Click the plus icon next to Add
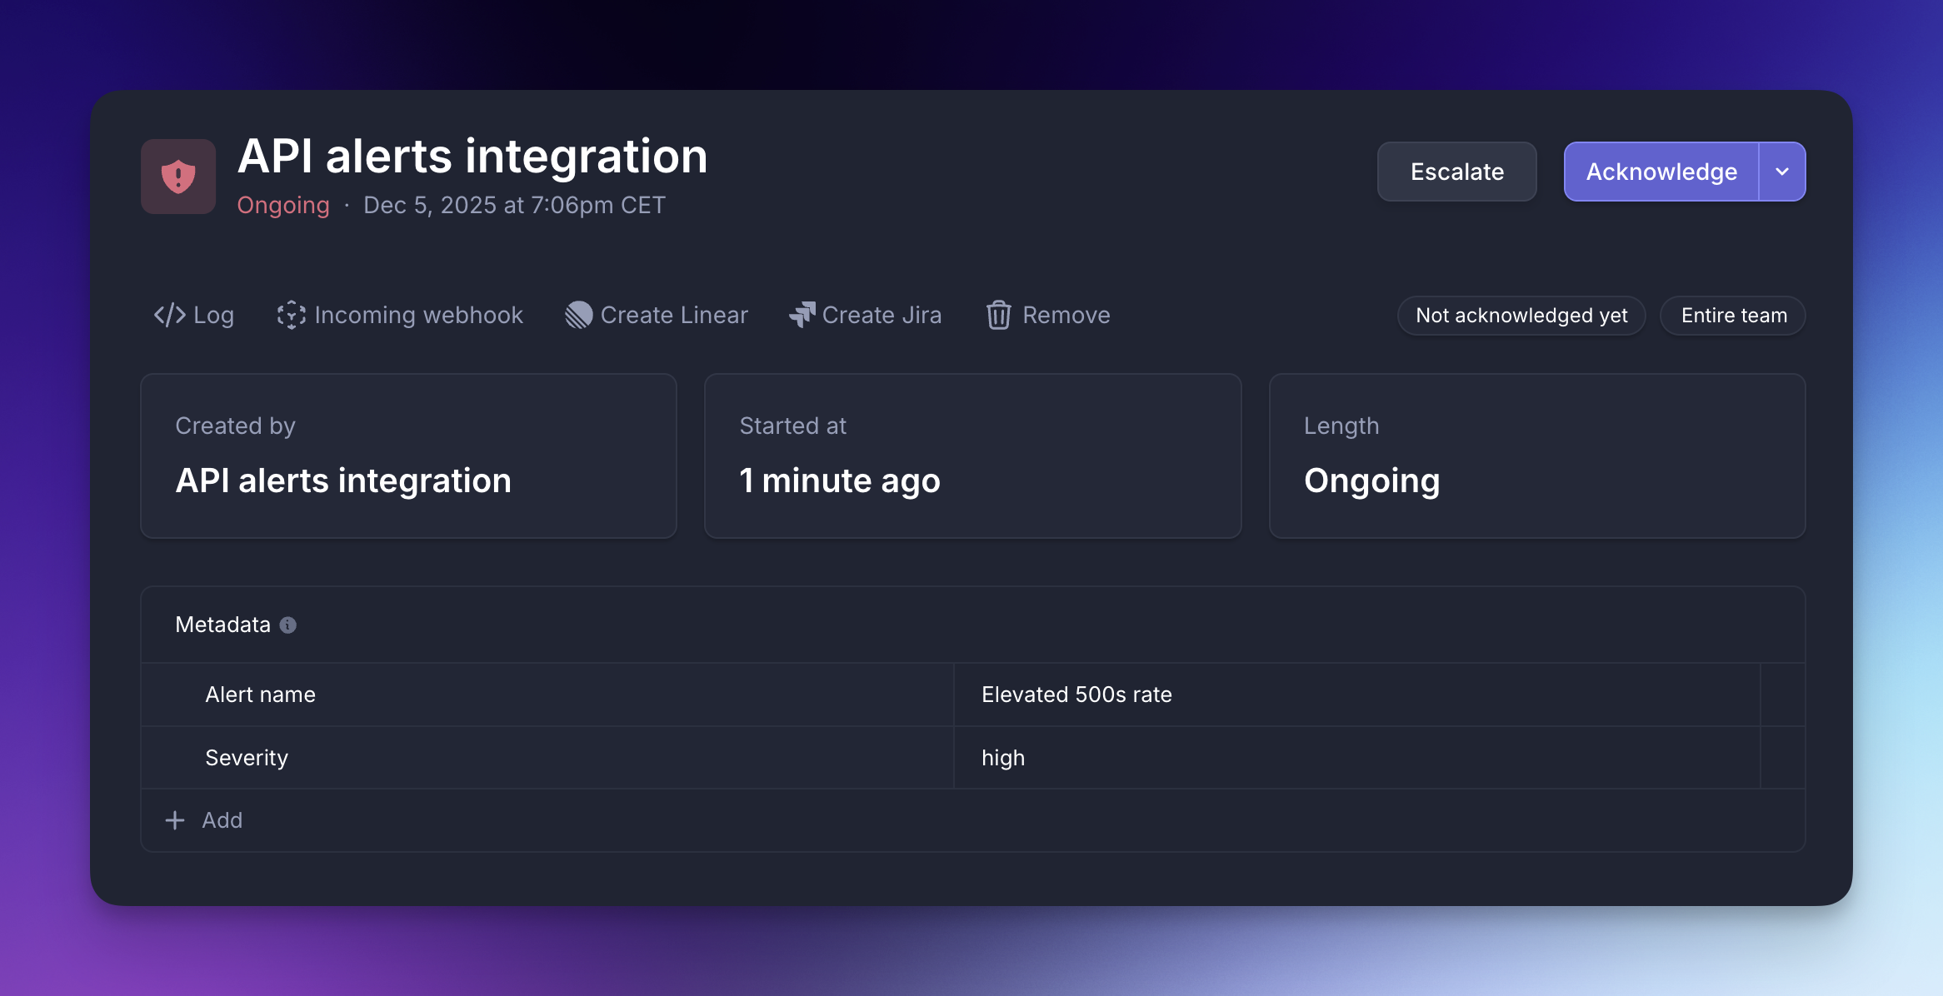Screen dimensions: 1943x996 (174, 820)
